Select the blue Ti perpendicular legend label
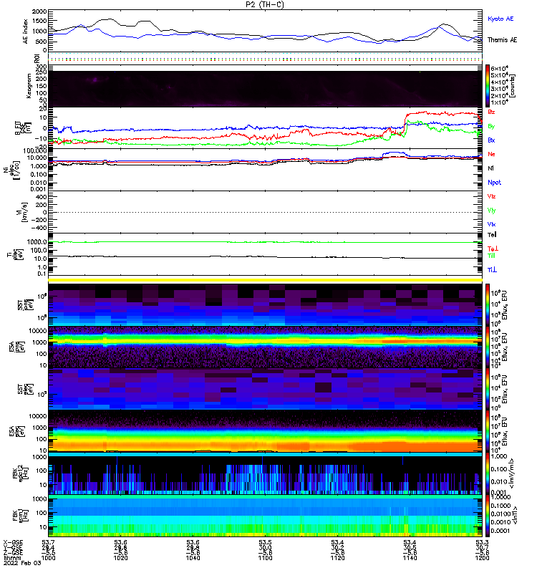Viewport: 537px width, 573px height. click(x=492, y=270)
